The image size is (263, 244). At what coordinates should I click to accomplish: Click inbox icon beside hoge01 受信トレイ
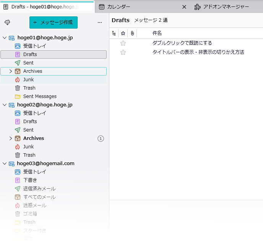coord(18,46)
